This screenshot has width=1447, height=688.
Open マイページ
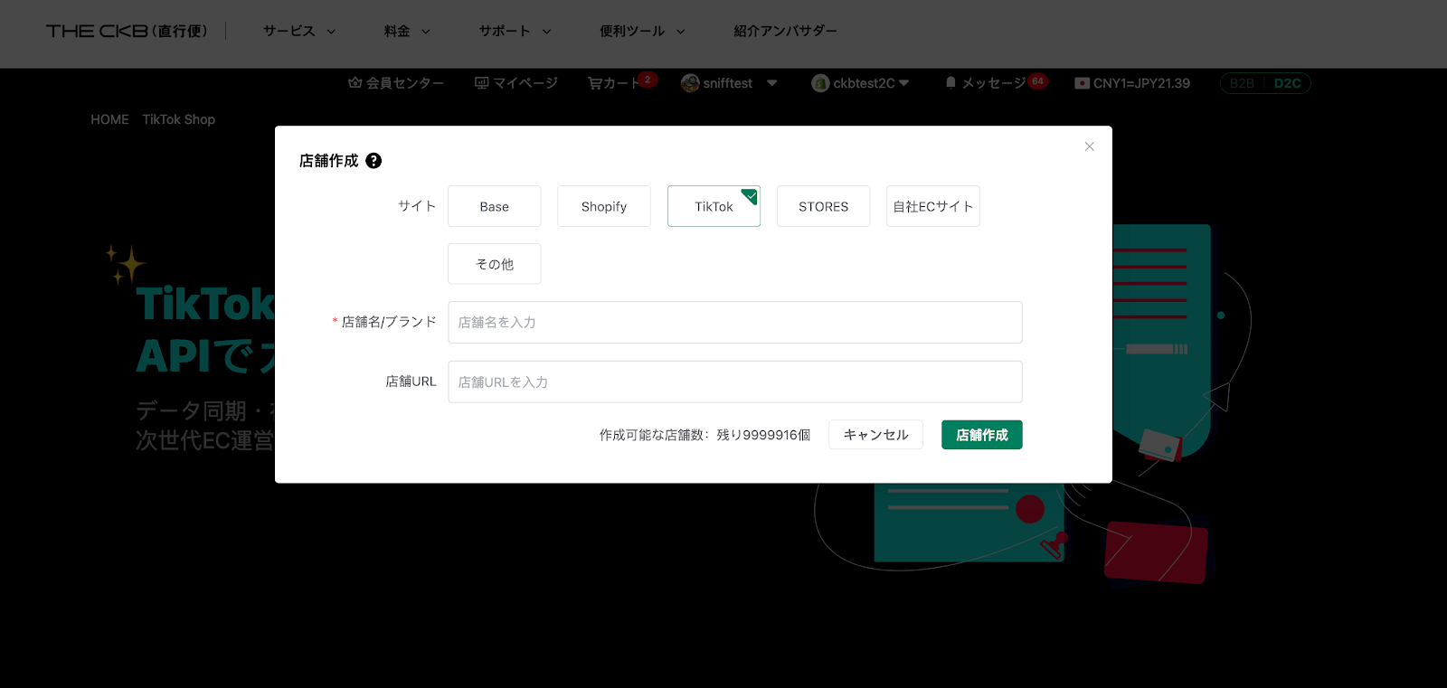point(516,83)
